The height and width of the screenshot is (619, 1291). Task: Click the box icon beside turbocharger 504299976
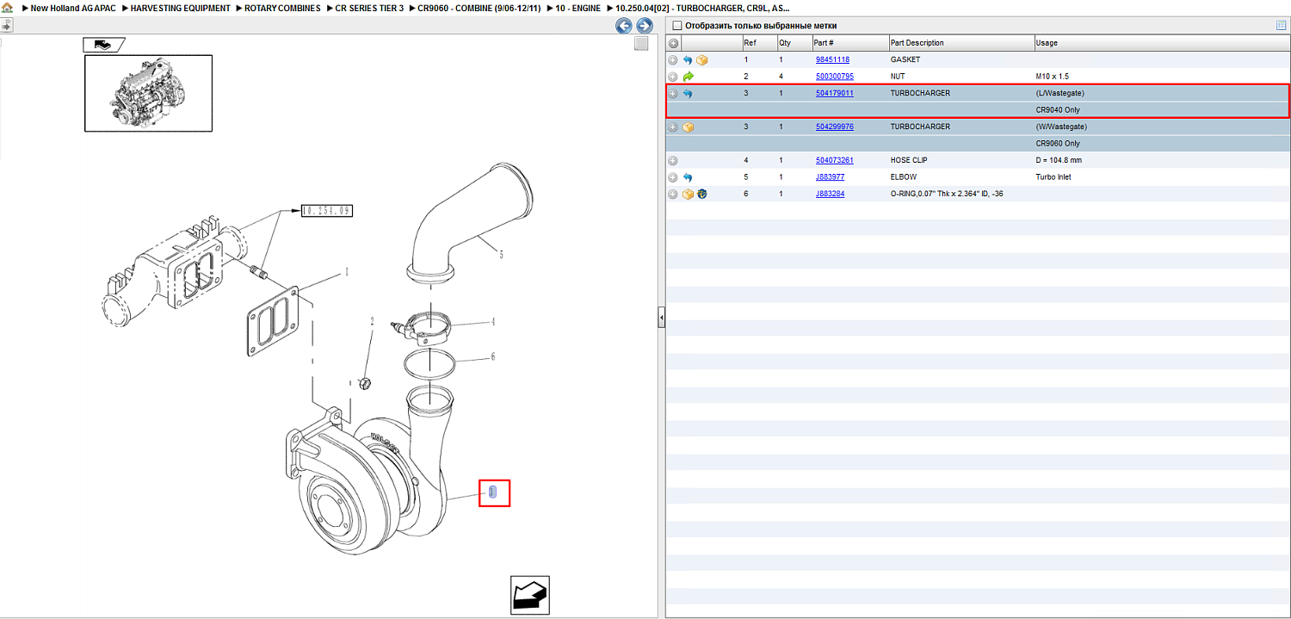[688, 127]
